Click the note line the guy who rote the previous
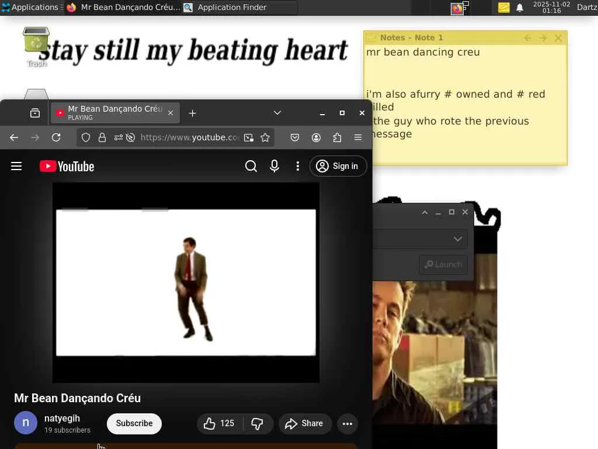598x449 pixels. click(x=451, y=121)
